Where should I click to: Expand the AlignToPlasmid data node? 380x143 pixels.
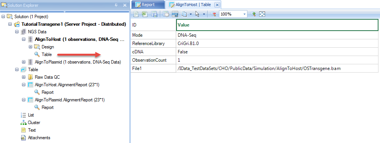(x=23, y=62)
